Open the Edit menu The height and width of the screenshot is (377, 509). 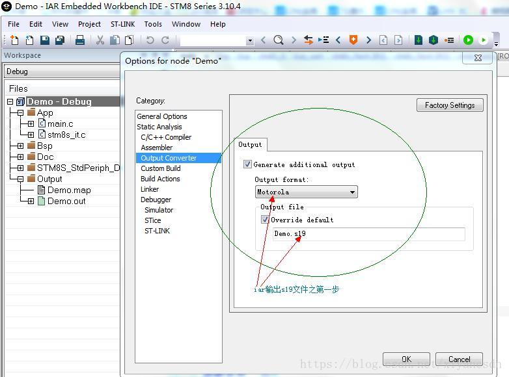pos(36,24)
